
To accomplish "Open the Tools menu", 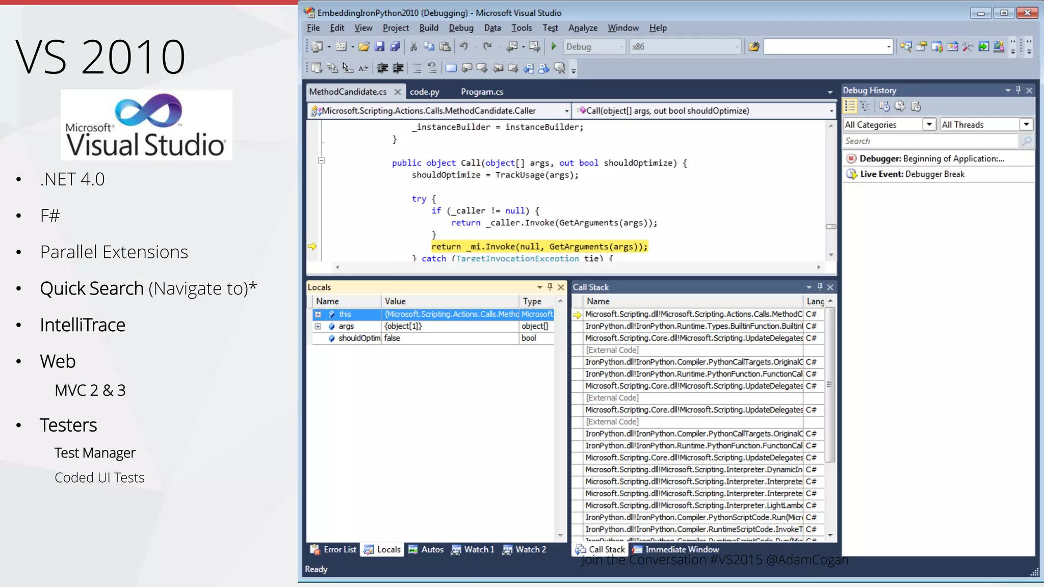I will pos(521,28).
